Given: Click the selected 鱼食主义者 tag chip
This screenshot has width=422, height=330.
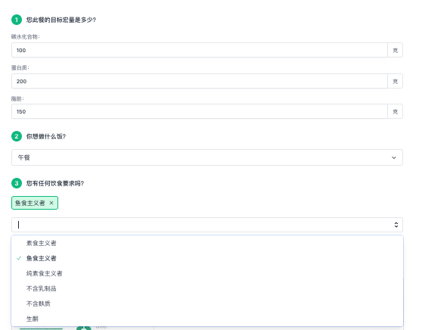Looking at the screenshot, I should point(35,203).
